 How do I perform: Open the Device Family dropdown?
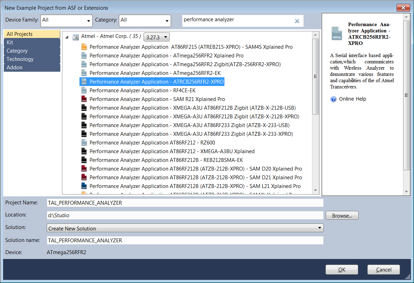coord(67,21)
